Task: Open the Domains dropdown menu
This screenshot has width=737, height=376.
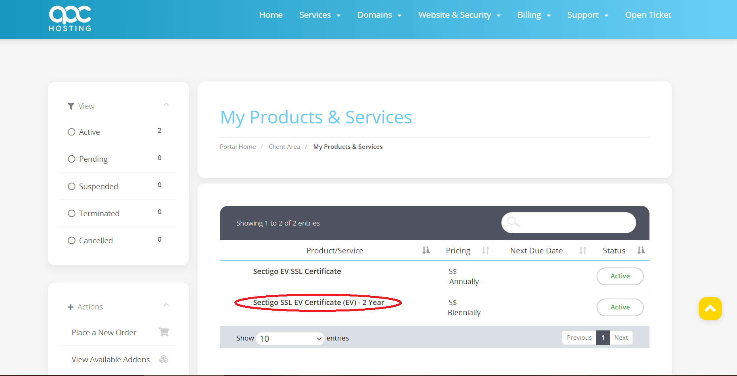Action: tap(379, 15)
